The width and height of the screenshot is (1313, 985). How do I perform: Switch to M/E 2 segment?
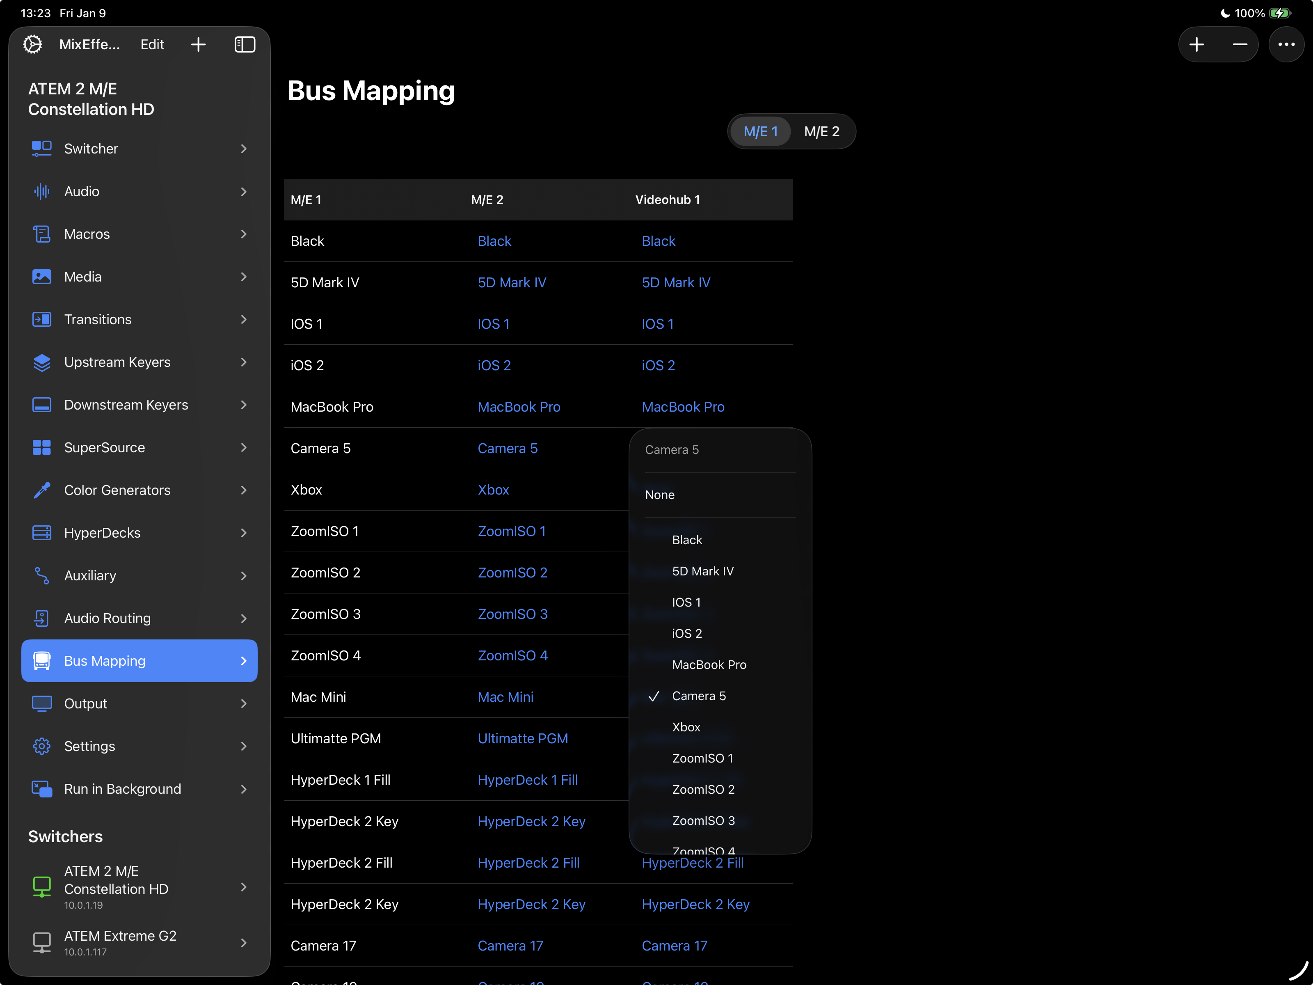(x=821, y=132)
